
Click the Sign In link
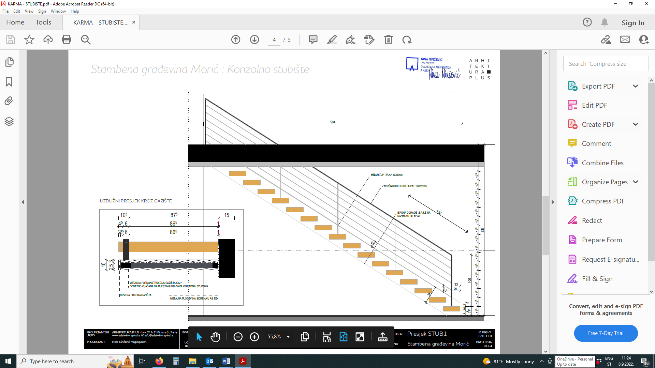click(632, 23)
